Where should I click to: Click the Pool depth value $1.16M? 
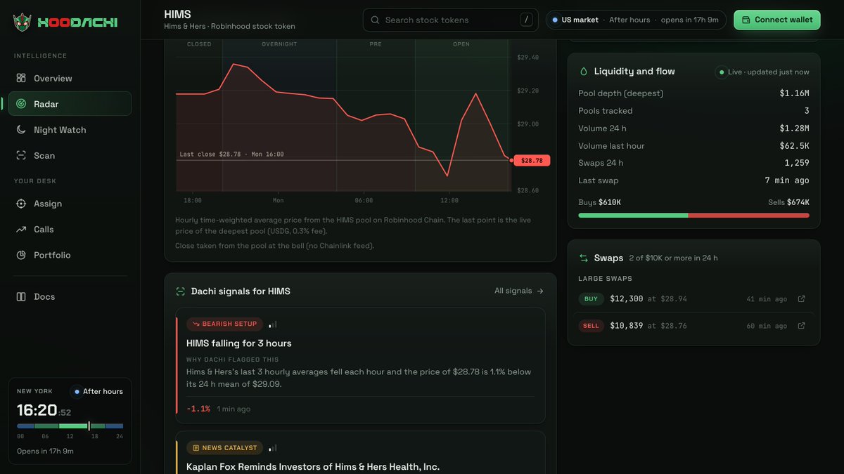tap(794, 93)
